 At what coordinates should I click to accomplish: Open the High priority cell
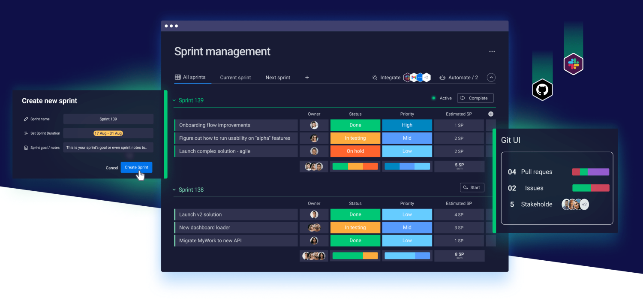(x=407, y=125)
